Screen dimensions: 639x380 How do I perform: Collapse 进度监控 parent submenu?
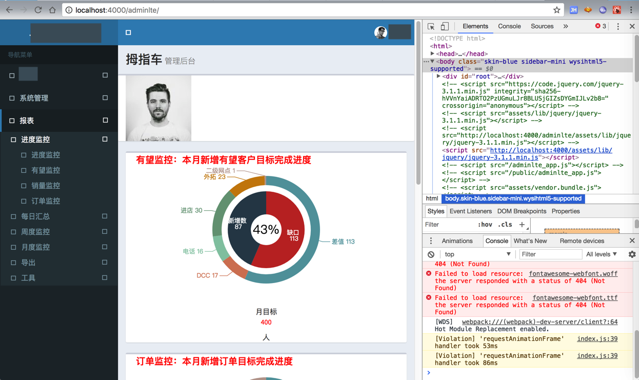coord(105,139)
